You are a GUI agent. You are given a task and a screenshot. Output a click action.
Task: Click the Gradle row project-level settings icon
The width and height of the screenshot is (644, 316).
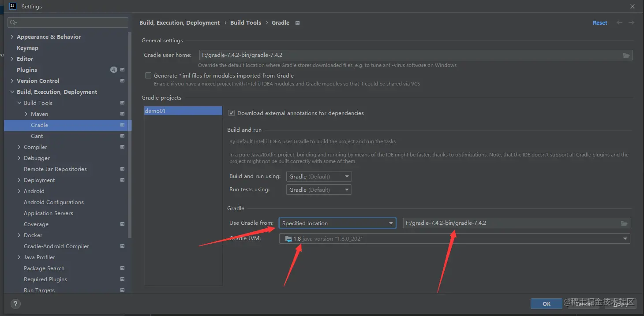coord(122,125)
